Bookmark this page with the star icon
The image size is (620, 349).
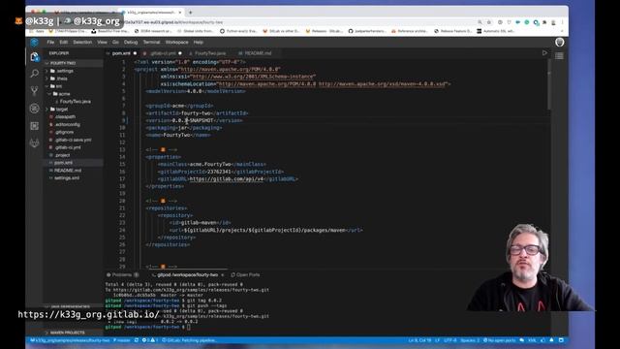point(489,22)
